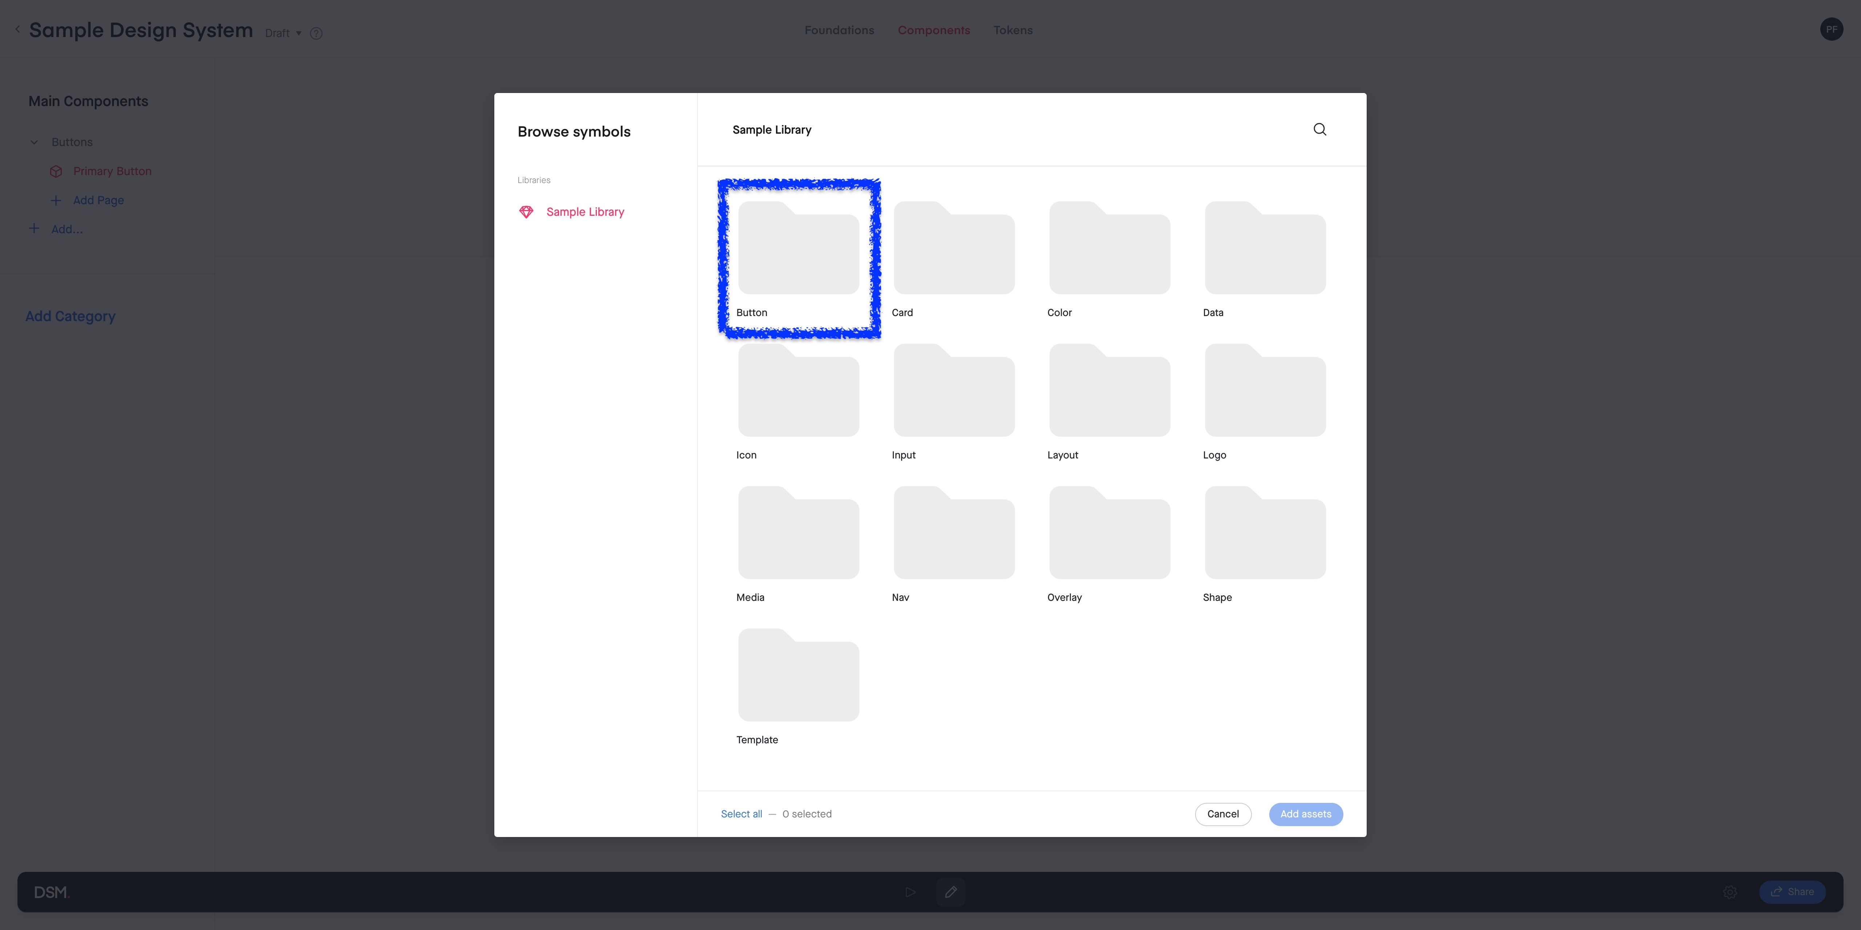Click the Select all link
Image resolution: width=1861 pixels, height=930 pixels.
[x=741, y=814]
